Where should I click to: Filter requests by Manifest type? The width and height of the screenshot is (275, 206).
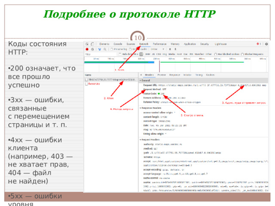coord(199,54)
